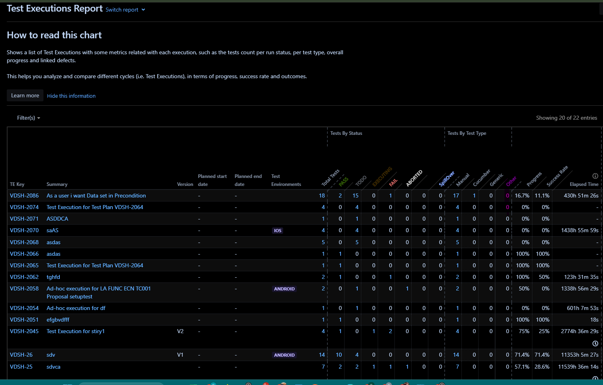Click the Version column header
603x385 pixels.
(185, 184)
